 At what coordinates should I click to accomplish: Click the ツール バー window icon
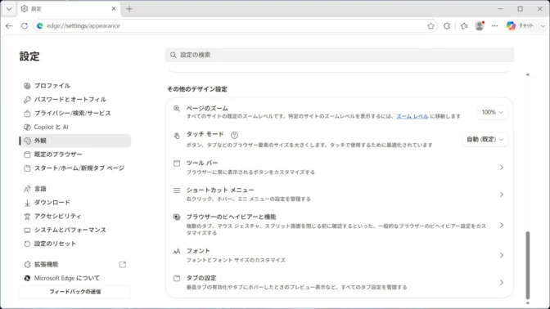pos(177,163)
